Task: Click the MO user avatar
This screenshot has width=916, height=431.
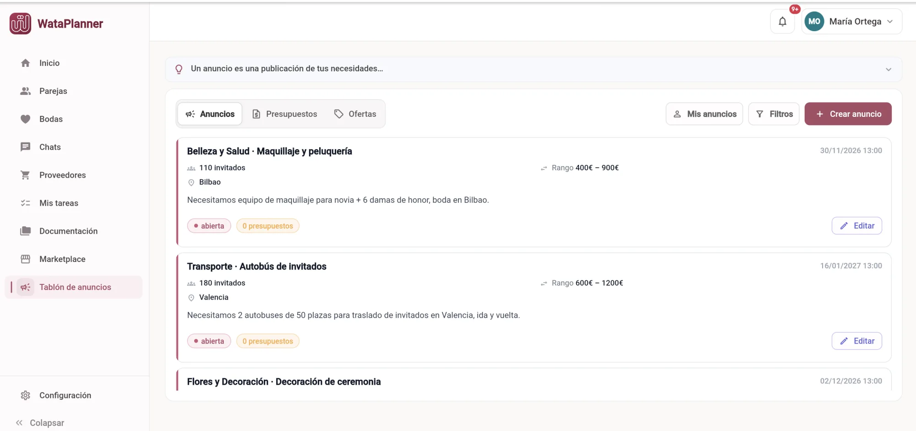Action: pyautogui.click(x=814, y=22)
